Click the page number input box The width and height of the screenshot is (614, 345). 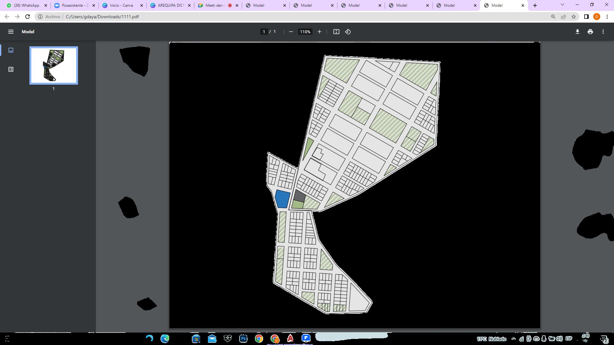coord(264,32)
